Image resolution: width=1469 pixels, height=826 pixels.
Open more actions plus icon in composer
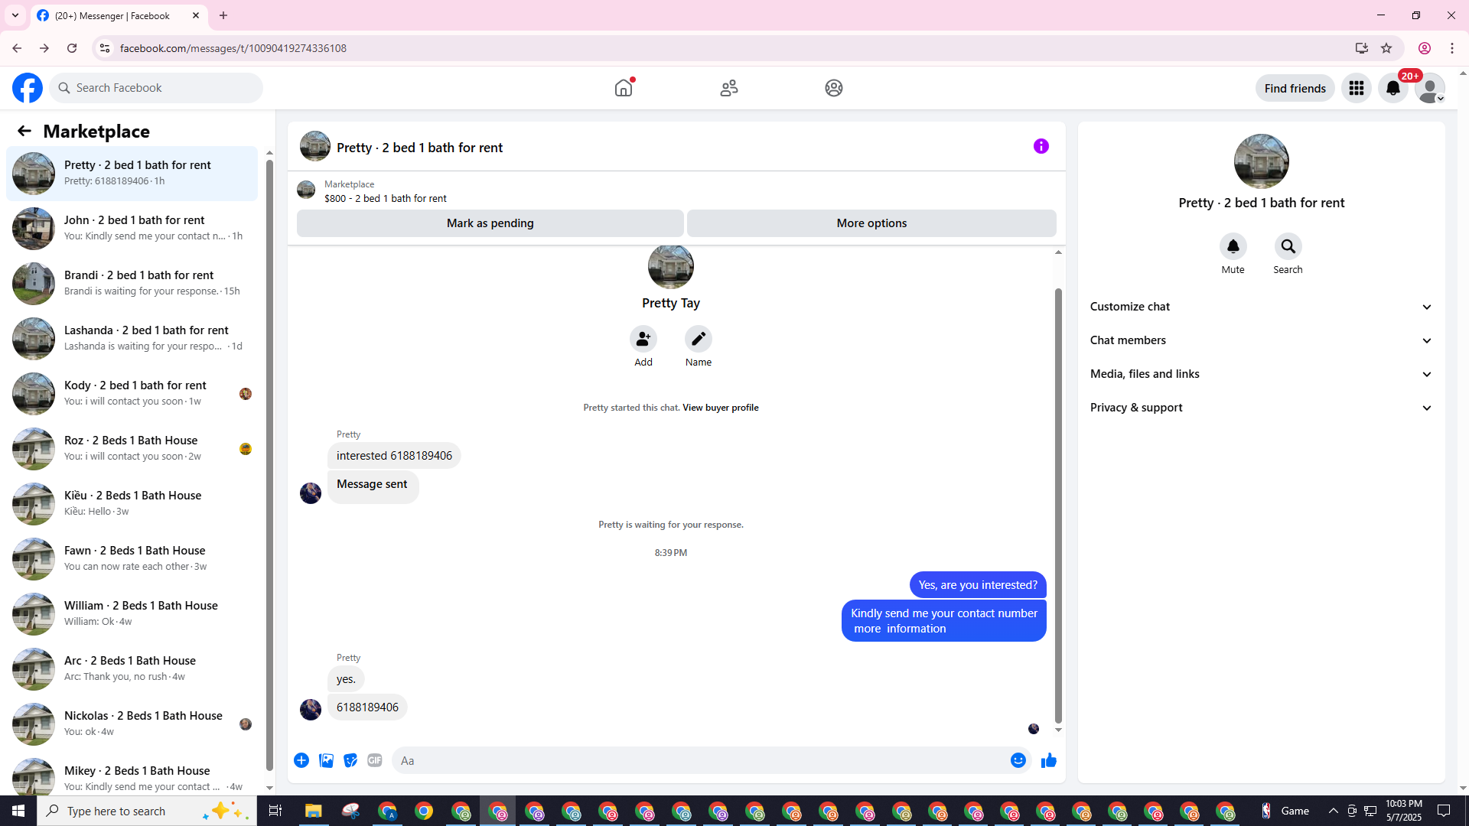(301, 760)
